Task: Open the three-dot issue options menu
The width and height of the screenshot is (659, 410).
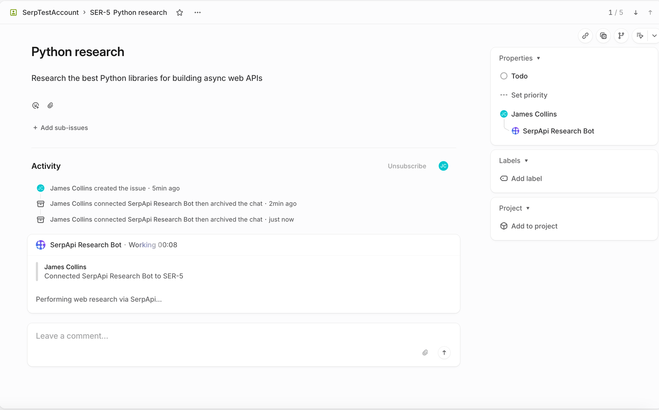Action: (197, 13)
